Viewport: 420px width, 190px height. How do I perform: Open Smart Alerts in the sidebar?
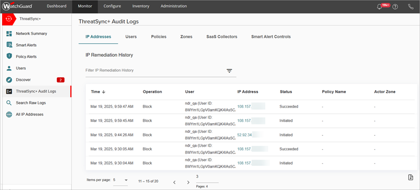coord(26,45)
